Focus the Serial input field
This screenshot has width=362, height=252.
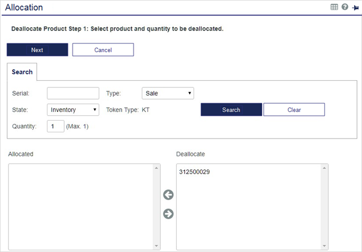[x=73, y=93]
